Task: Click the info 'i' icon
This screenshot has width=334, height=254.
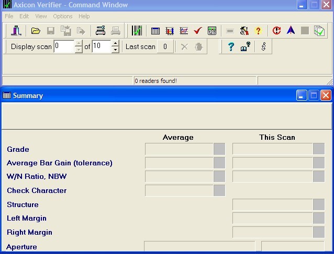Action: point(263,46)
